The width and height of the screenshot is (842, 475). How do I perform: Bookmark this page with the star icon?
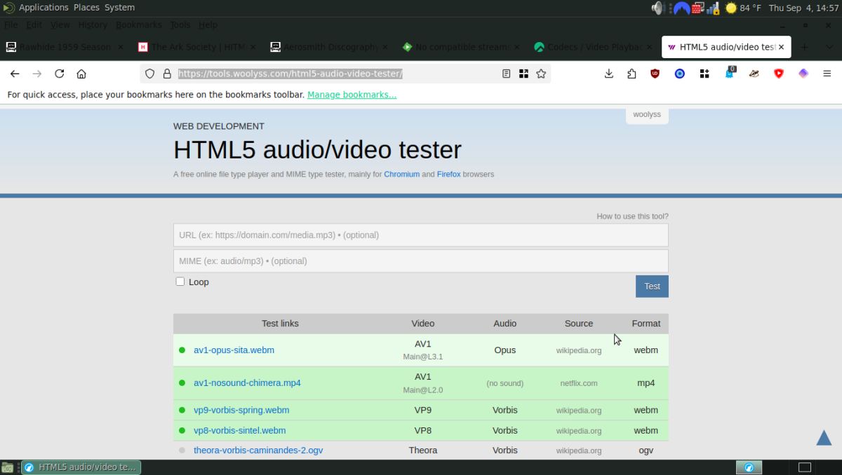click(x=541, y=73)
